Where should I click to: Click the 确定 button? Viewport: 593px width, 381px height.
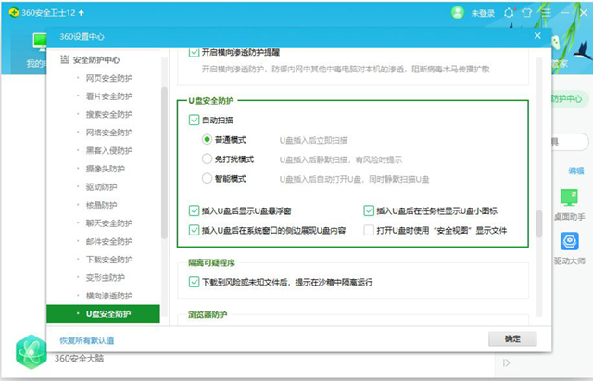(512, 339)
